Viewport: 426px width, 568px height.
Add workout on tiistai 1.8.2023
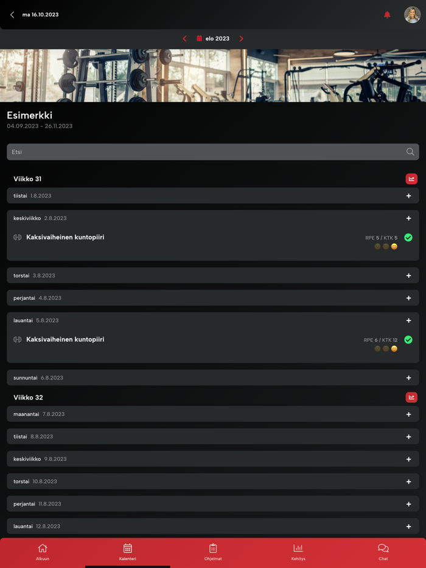[x=408, y=196]
